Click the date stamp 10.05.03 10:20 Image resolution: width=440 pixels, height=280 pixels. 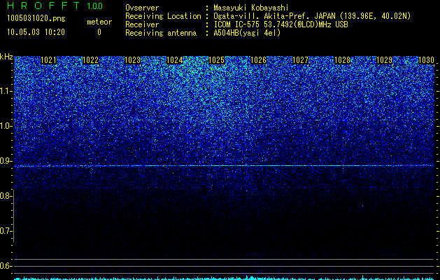(36, 32)
